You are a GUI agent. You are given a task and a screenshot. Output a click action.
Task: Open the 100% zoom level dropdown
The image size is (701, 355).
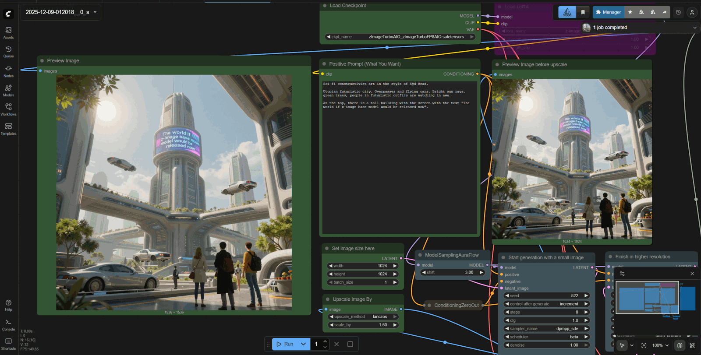[x=660, y=345]
